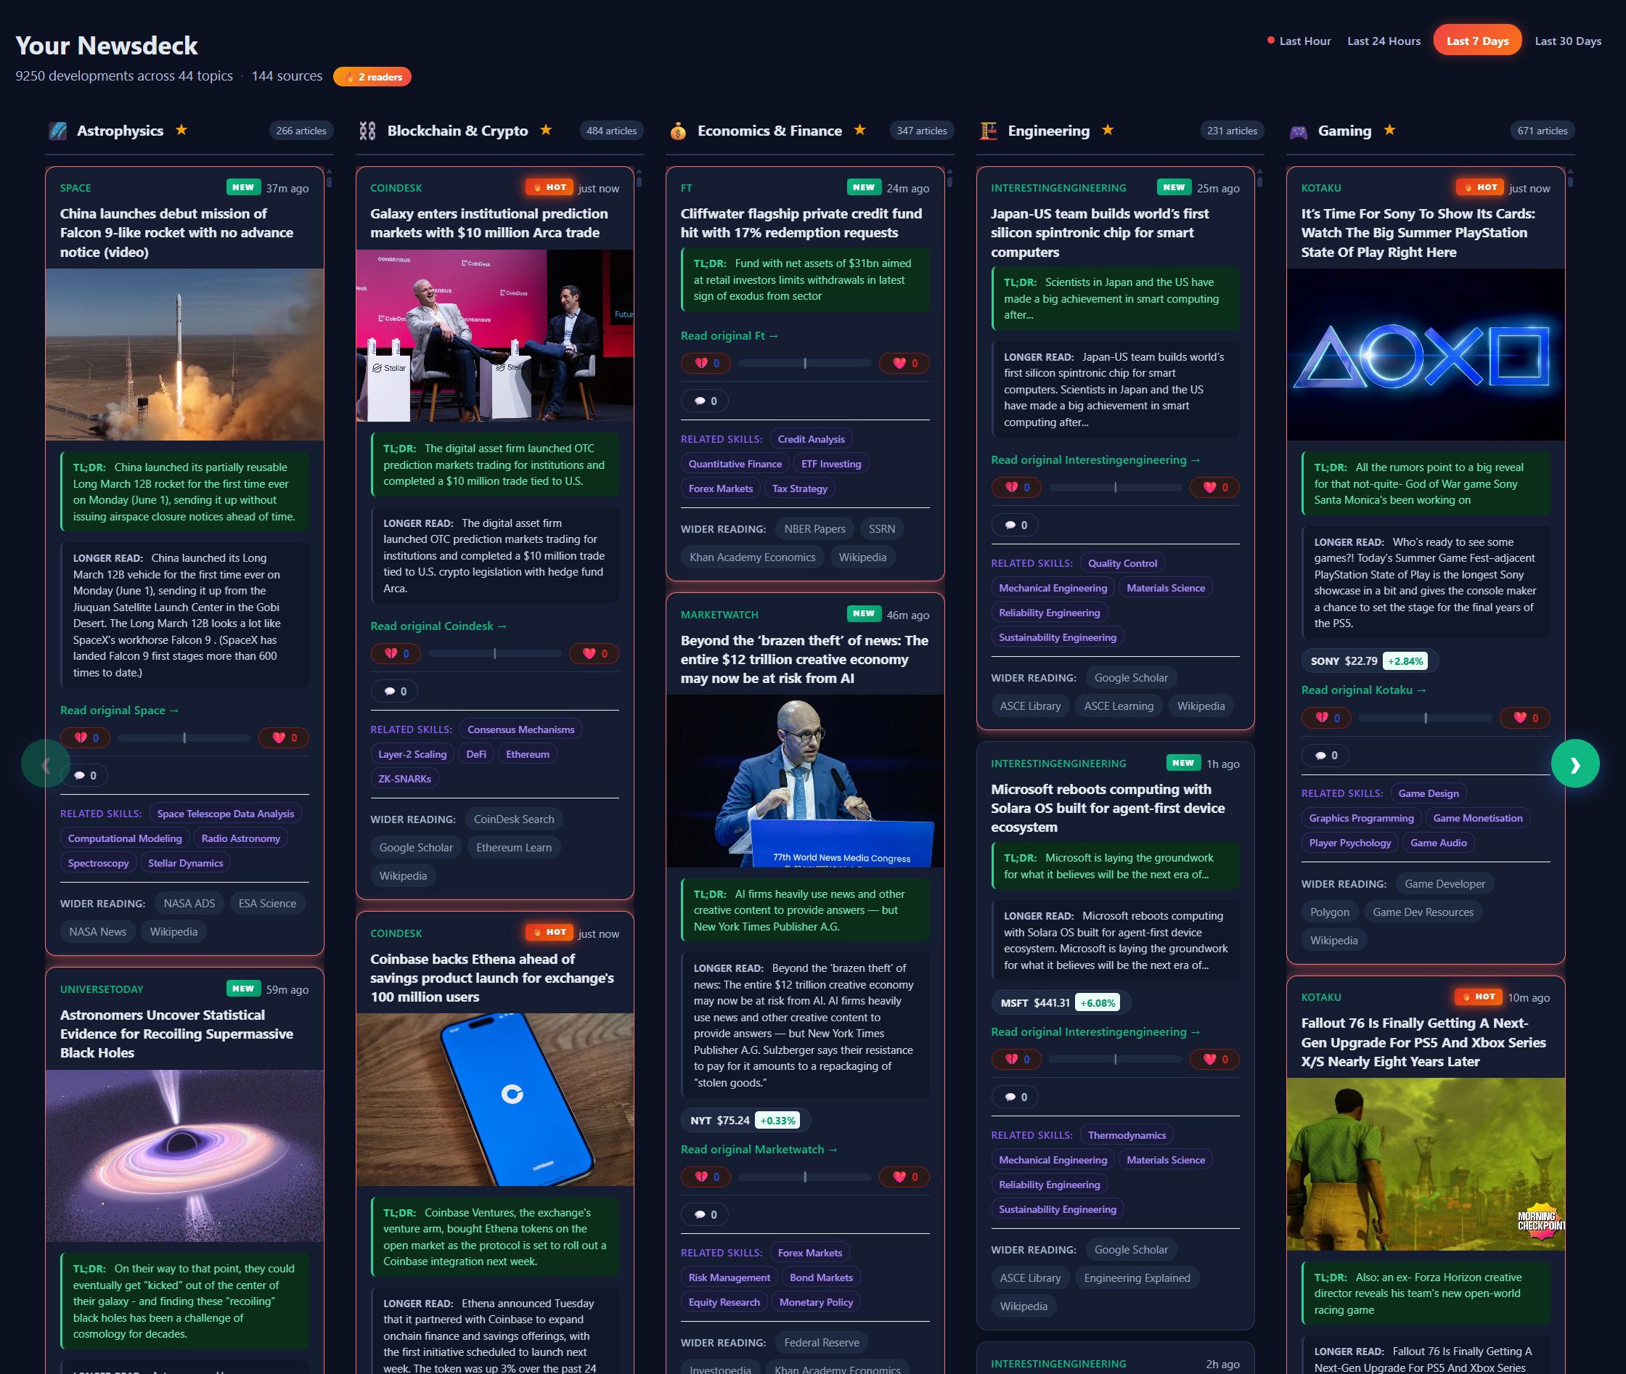This screenshot has width=1626, height=1374.
Task: Click the Economics & Finance star icon
Action: 860,130
